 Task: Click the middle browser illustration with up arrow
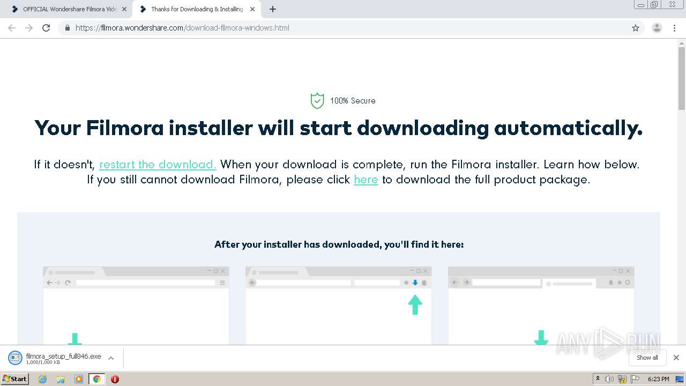pyautogui.click(x=339, y=306)
